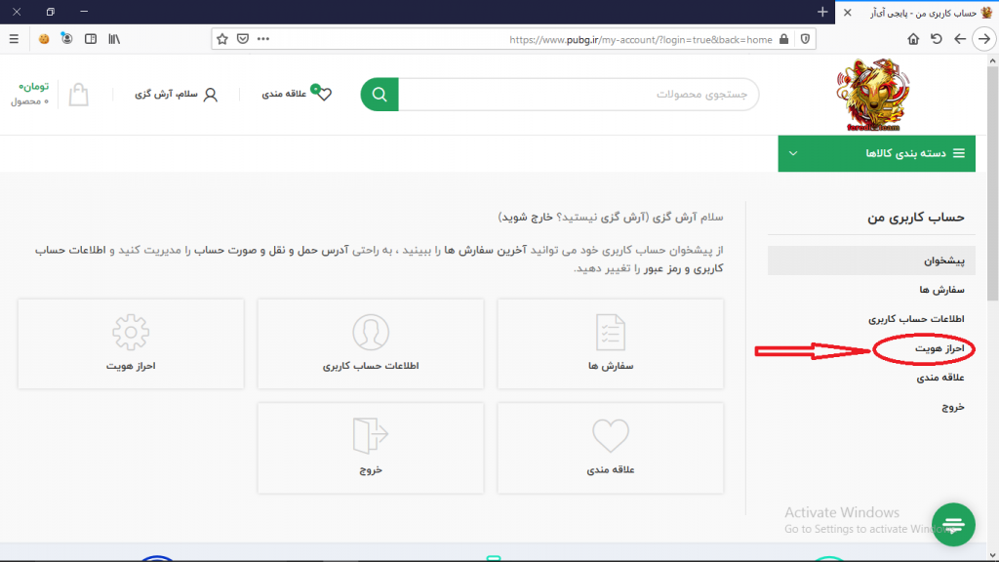999x562 pixels.
Task: Click the خارج شوید logout link
Action: point(525,216)
